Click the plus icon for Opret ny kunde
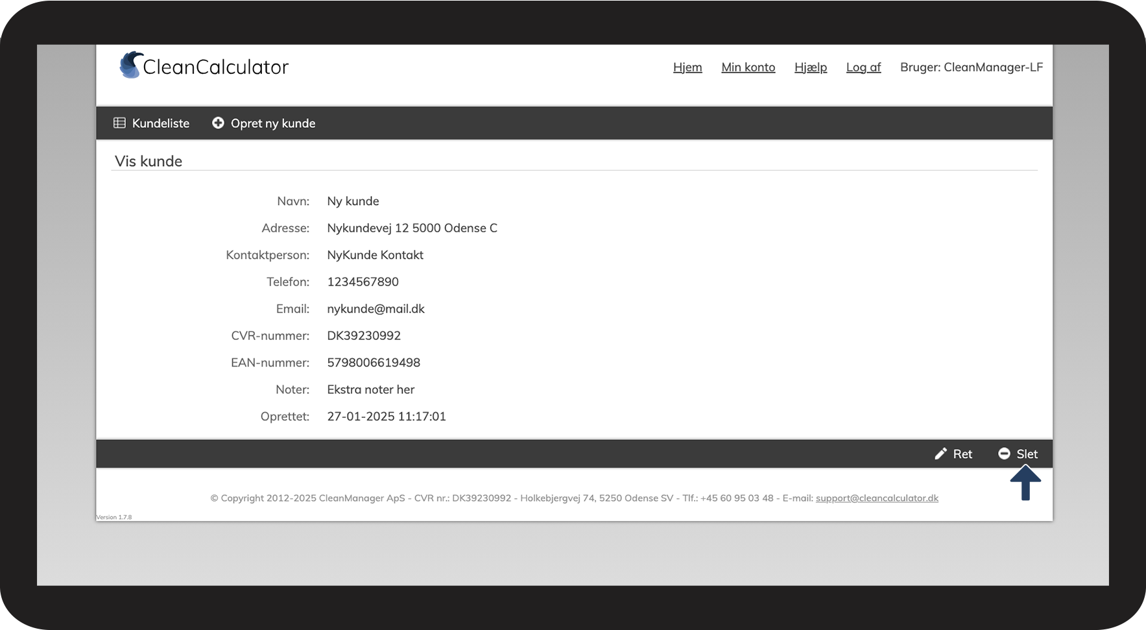This screenshot has width=1146, height=630. (218, 123)
